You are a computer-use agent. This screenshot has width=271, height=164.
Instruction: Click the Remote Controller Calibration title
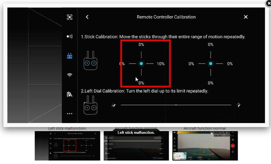166,17
